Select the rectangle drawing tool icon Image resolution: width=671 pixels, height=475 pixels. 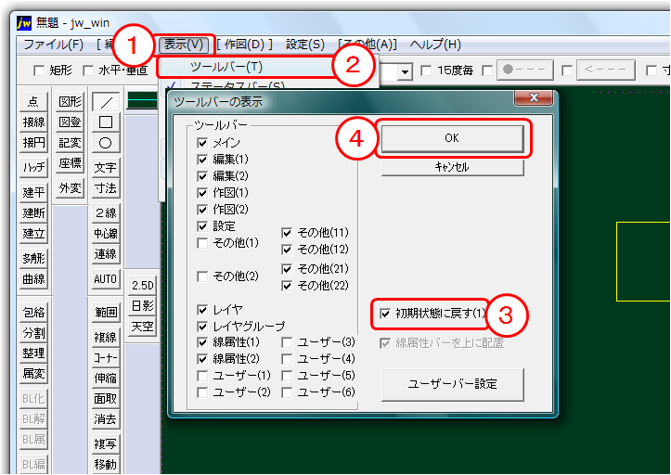[x=106, y=122]
